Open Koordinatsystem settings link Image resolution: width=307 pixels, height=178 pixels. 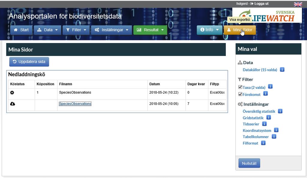click(x=257, y=130)
